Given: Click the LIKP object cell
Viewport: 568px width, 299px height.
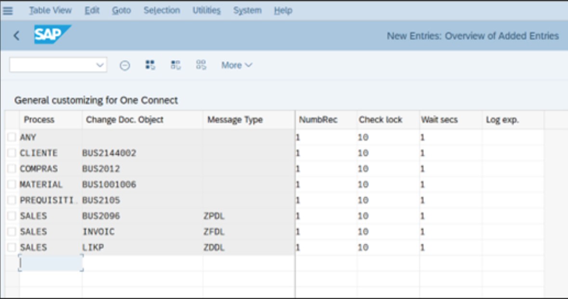Looking at the screenshot, I should click(143, 247).
